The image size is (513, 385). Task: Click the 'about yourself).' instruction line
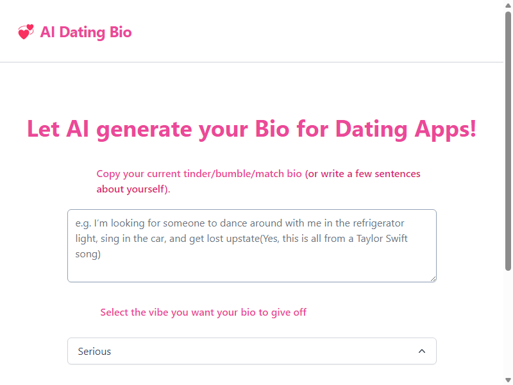click(133, 189)
